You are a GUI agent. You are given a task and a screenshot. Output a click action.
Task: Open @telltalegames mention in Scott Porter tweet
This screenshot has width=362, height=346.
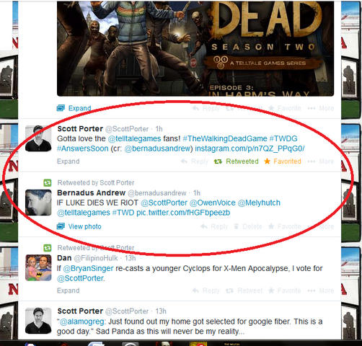134,138
